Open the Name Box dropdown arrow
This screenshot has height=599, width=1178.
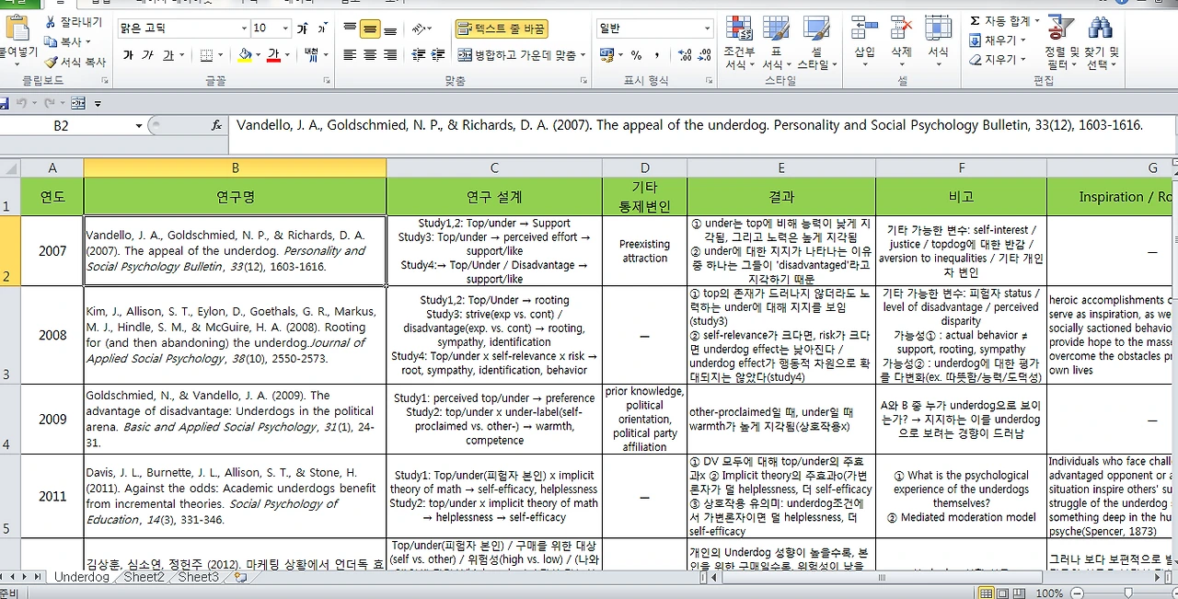(x=139, y=126)
